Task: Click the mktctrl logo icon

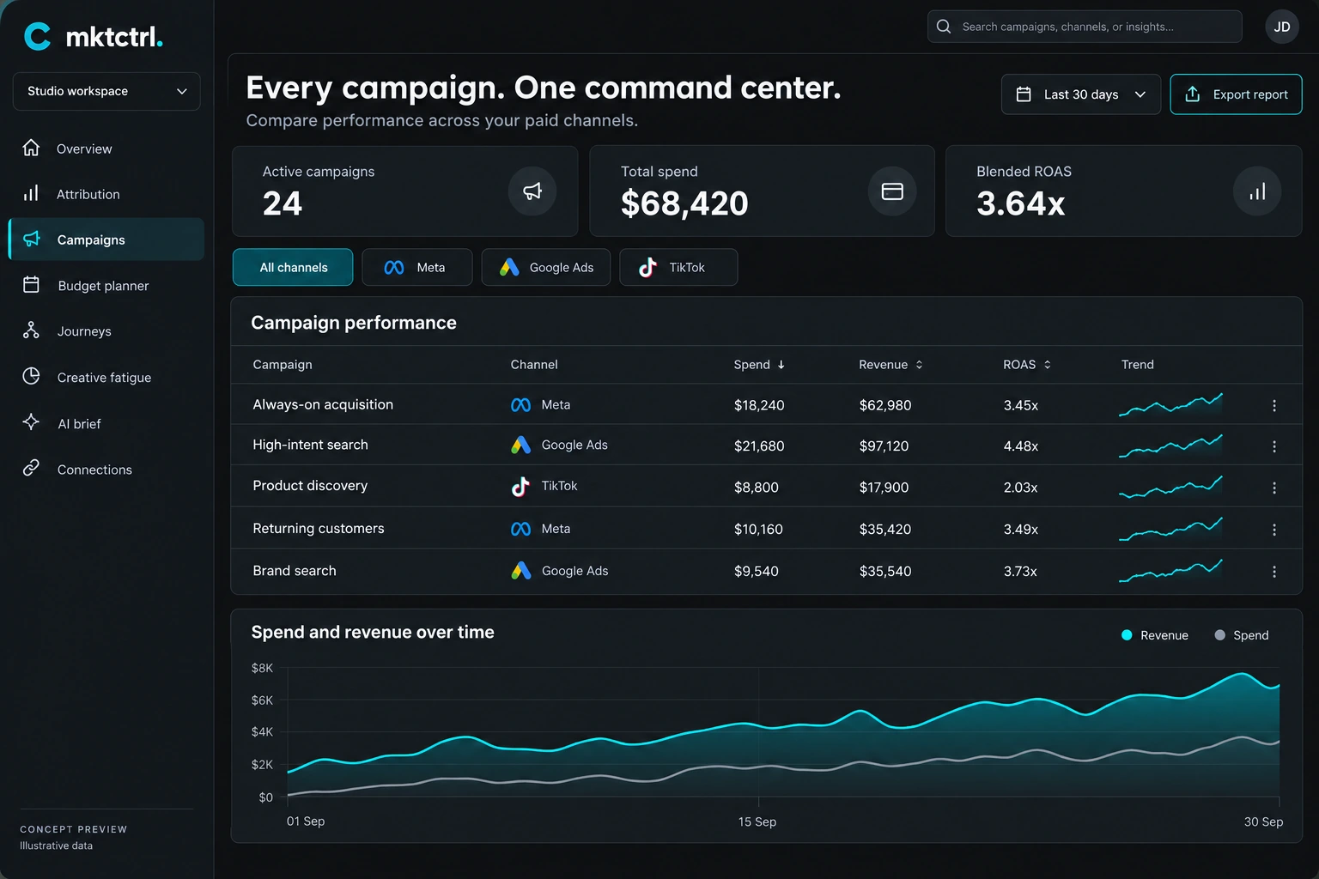Action: point(37,36)
